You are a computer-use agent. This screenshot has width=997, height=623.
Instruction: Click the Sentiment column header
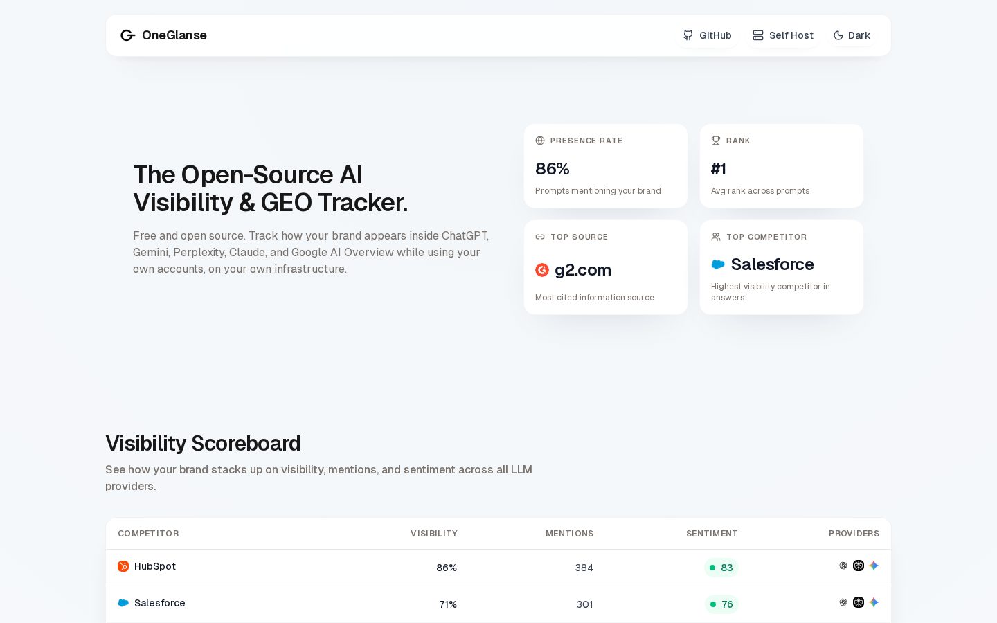(712, 534)
